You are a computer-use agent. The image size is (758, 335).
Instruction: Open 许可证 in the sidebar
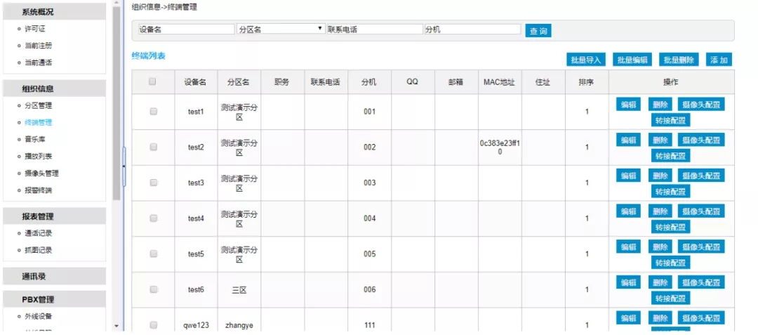coord(35,29)
